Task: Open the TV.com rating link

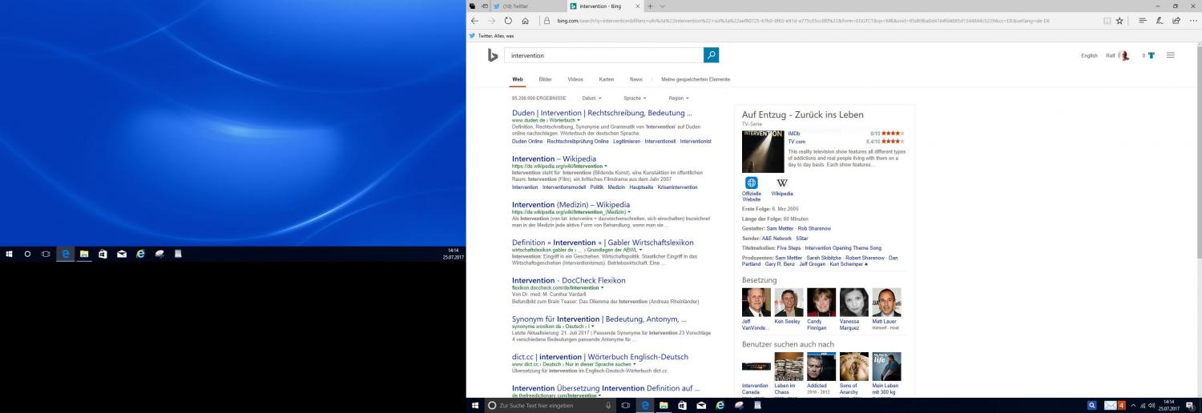Action: coord(797,141)
